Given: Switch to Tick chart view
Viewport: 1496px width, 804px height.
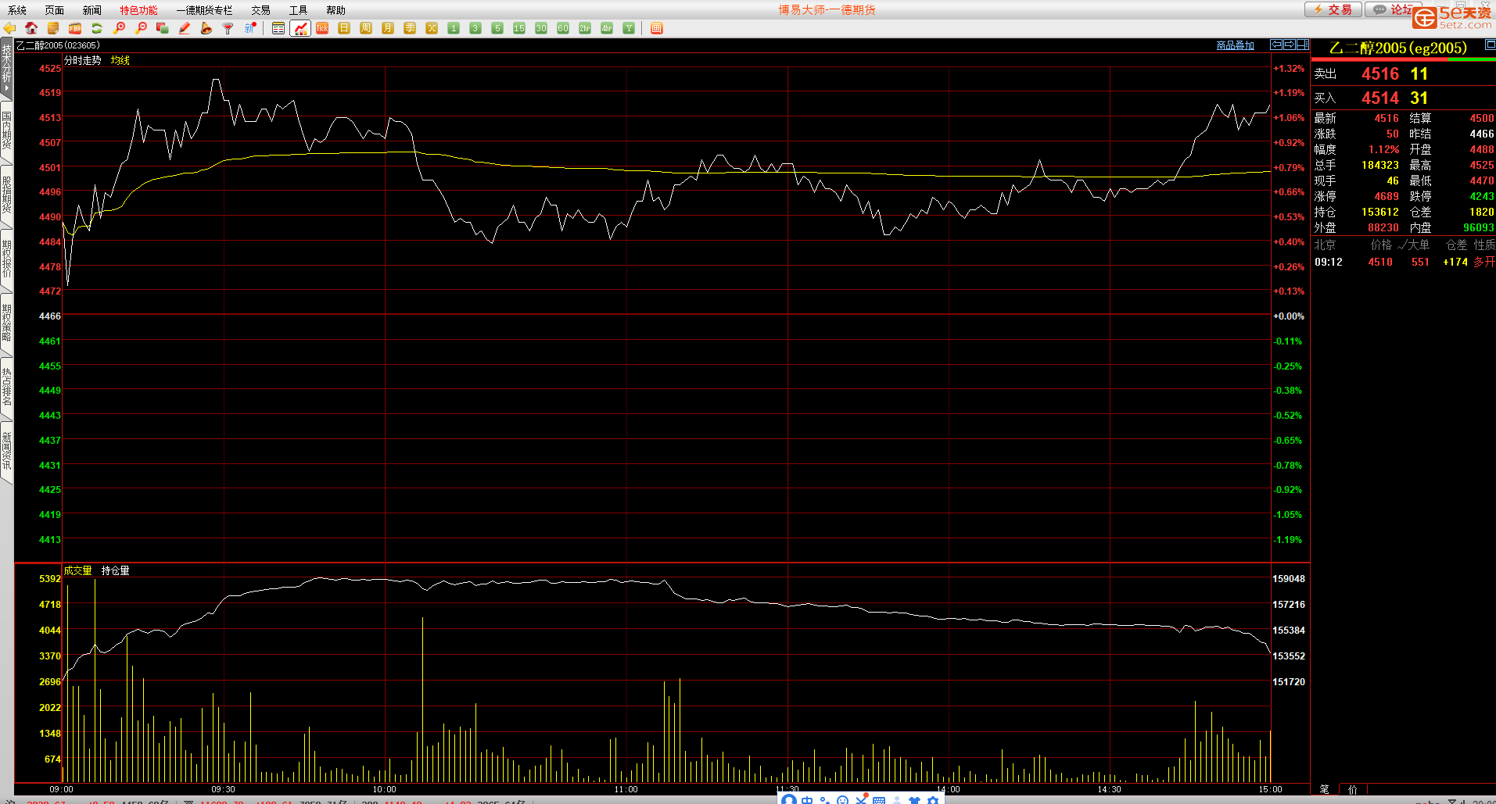Looking at the screenshot, I should [x=322, y=28].
